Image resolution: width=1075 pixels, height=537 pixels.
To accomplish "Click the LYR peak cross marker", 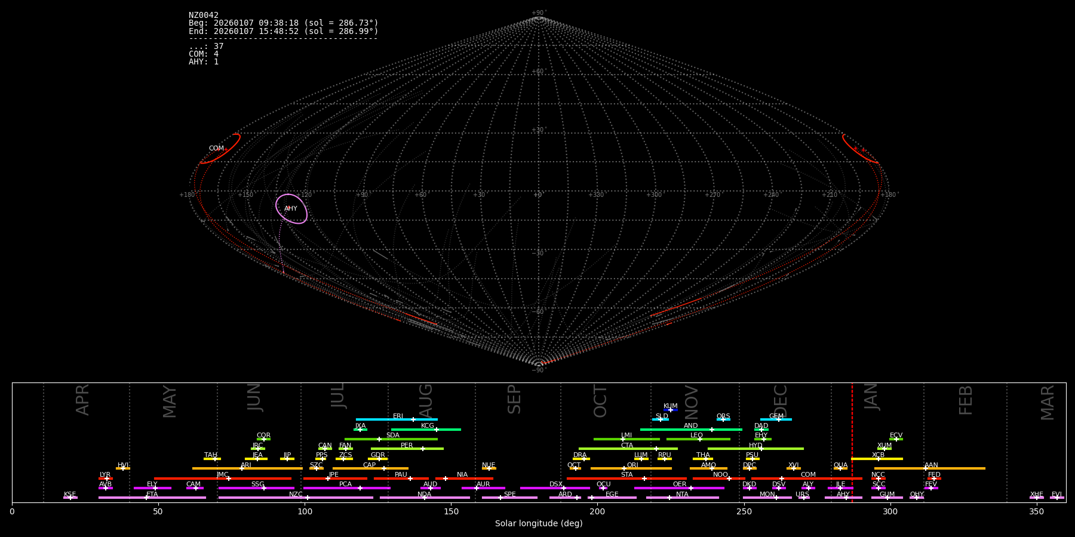I will (107, 479).
